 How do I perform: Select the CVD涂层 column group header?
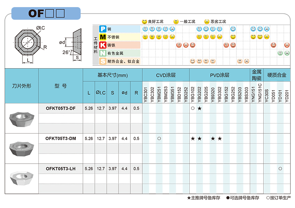166,75
